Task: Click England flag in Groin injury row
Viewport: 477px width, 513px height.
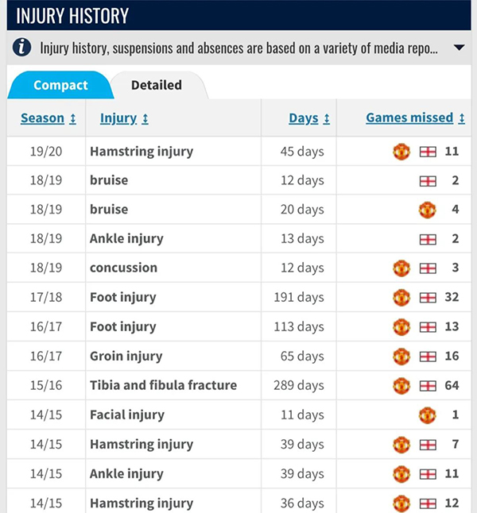Action: (x=428, y=357)
